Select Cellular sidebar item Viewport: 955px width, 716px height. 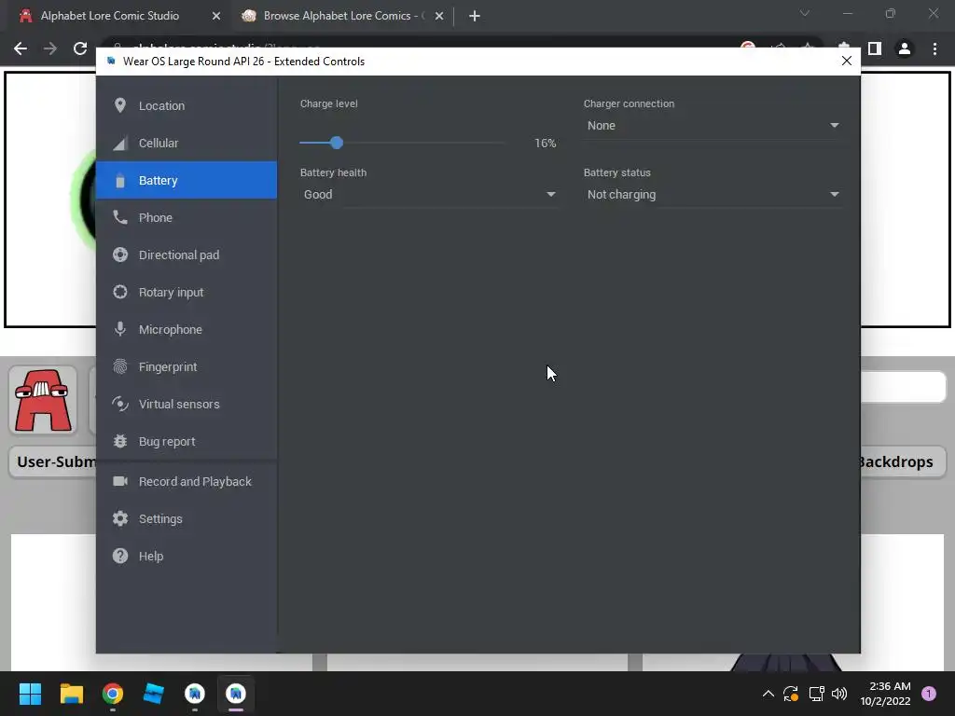187,143
